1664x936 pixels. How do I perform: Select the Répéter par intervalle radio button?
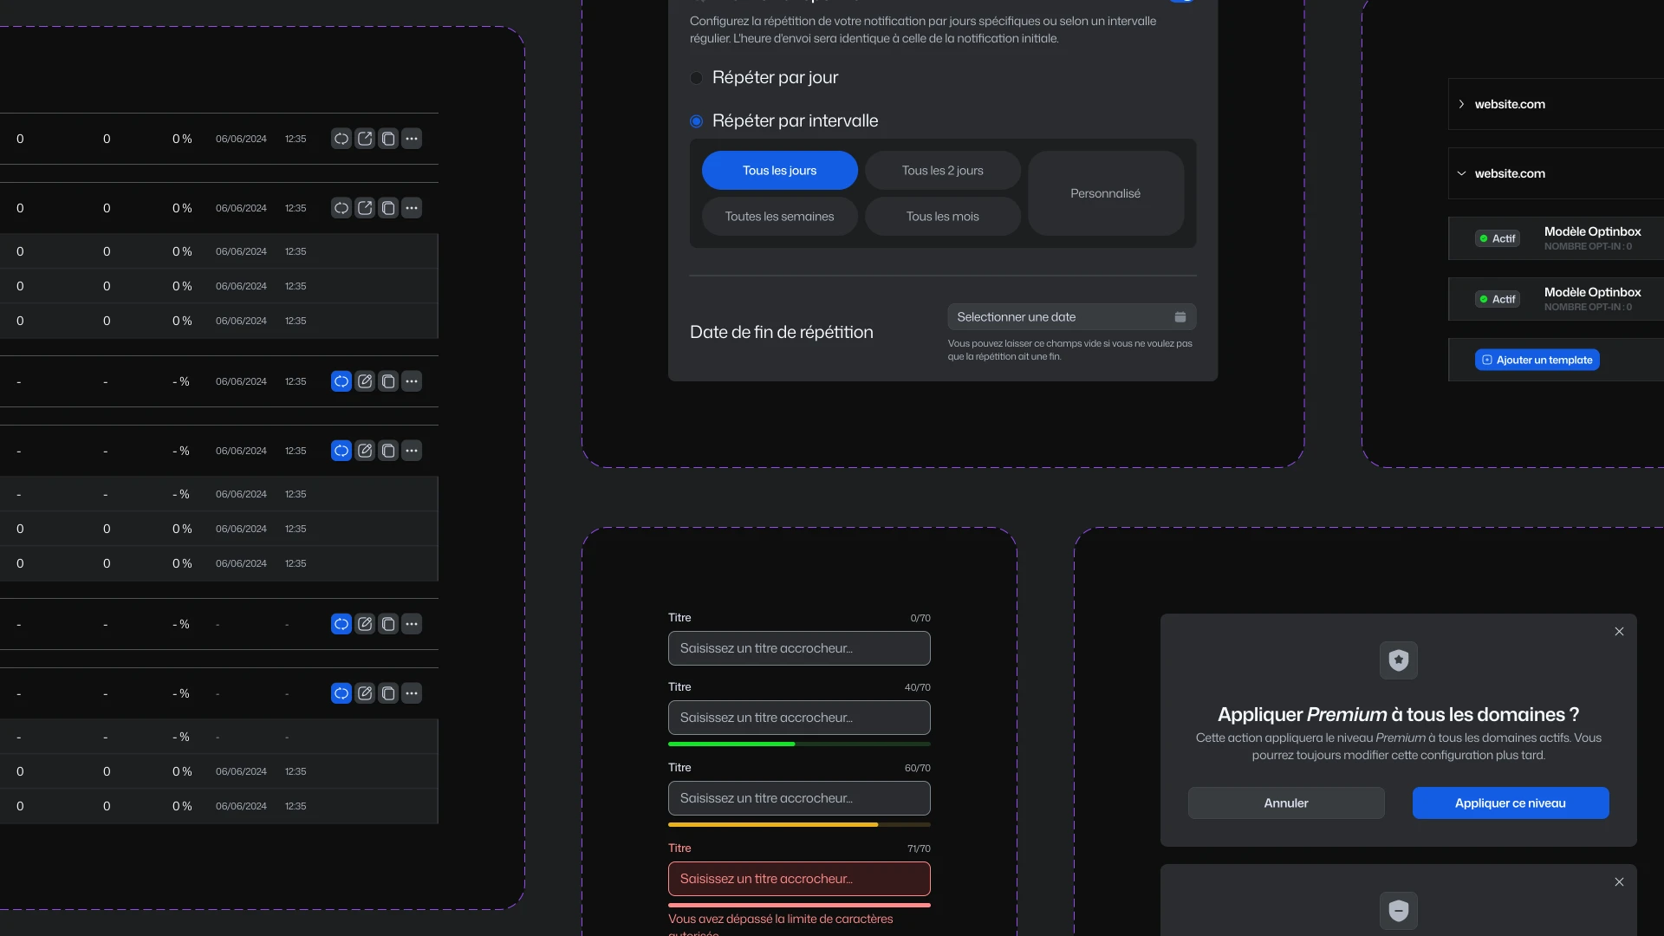(696, 121)
